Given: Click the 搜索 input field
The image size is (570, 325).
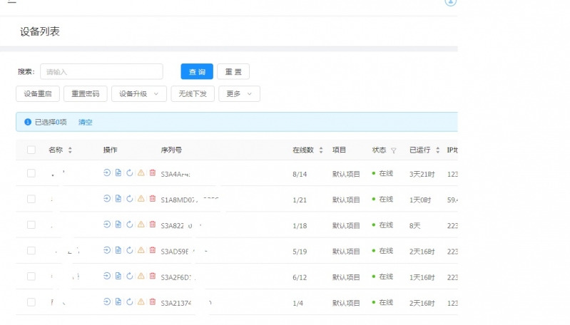Looking at the screenshot, I should pos(101,71).
